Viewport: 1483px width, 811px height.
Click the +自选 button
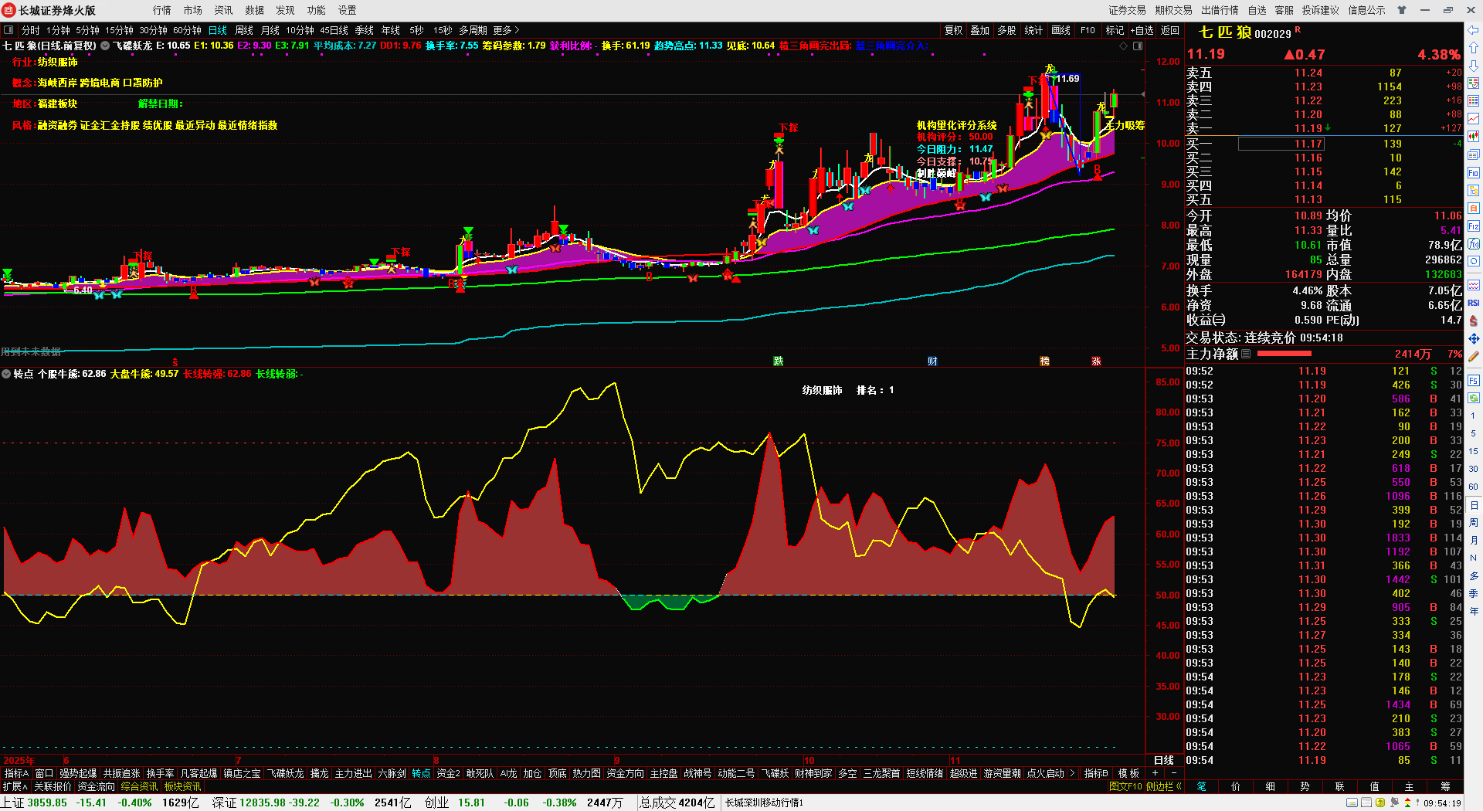[x=1142, y=30]
